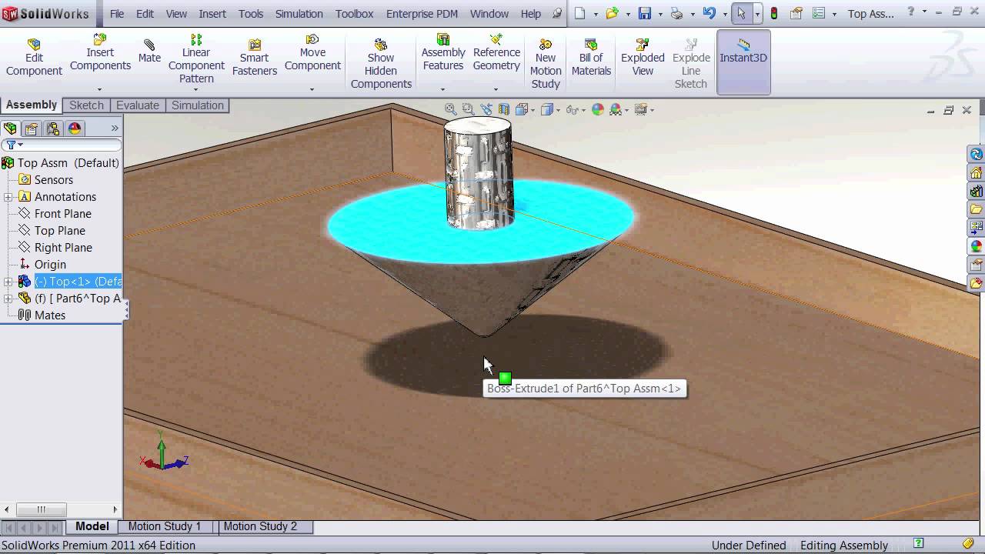Open the Toolbox menu
985x554 pixels.
point(354,14)
